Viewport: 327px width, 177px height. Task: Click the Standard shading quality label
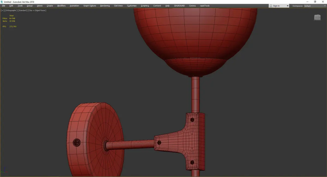[x=22, y=10]
